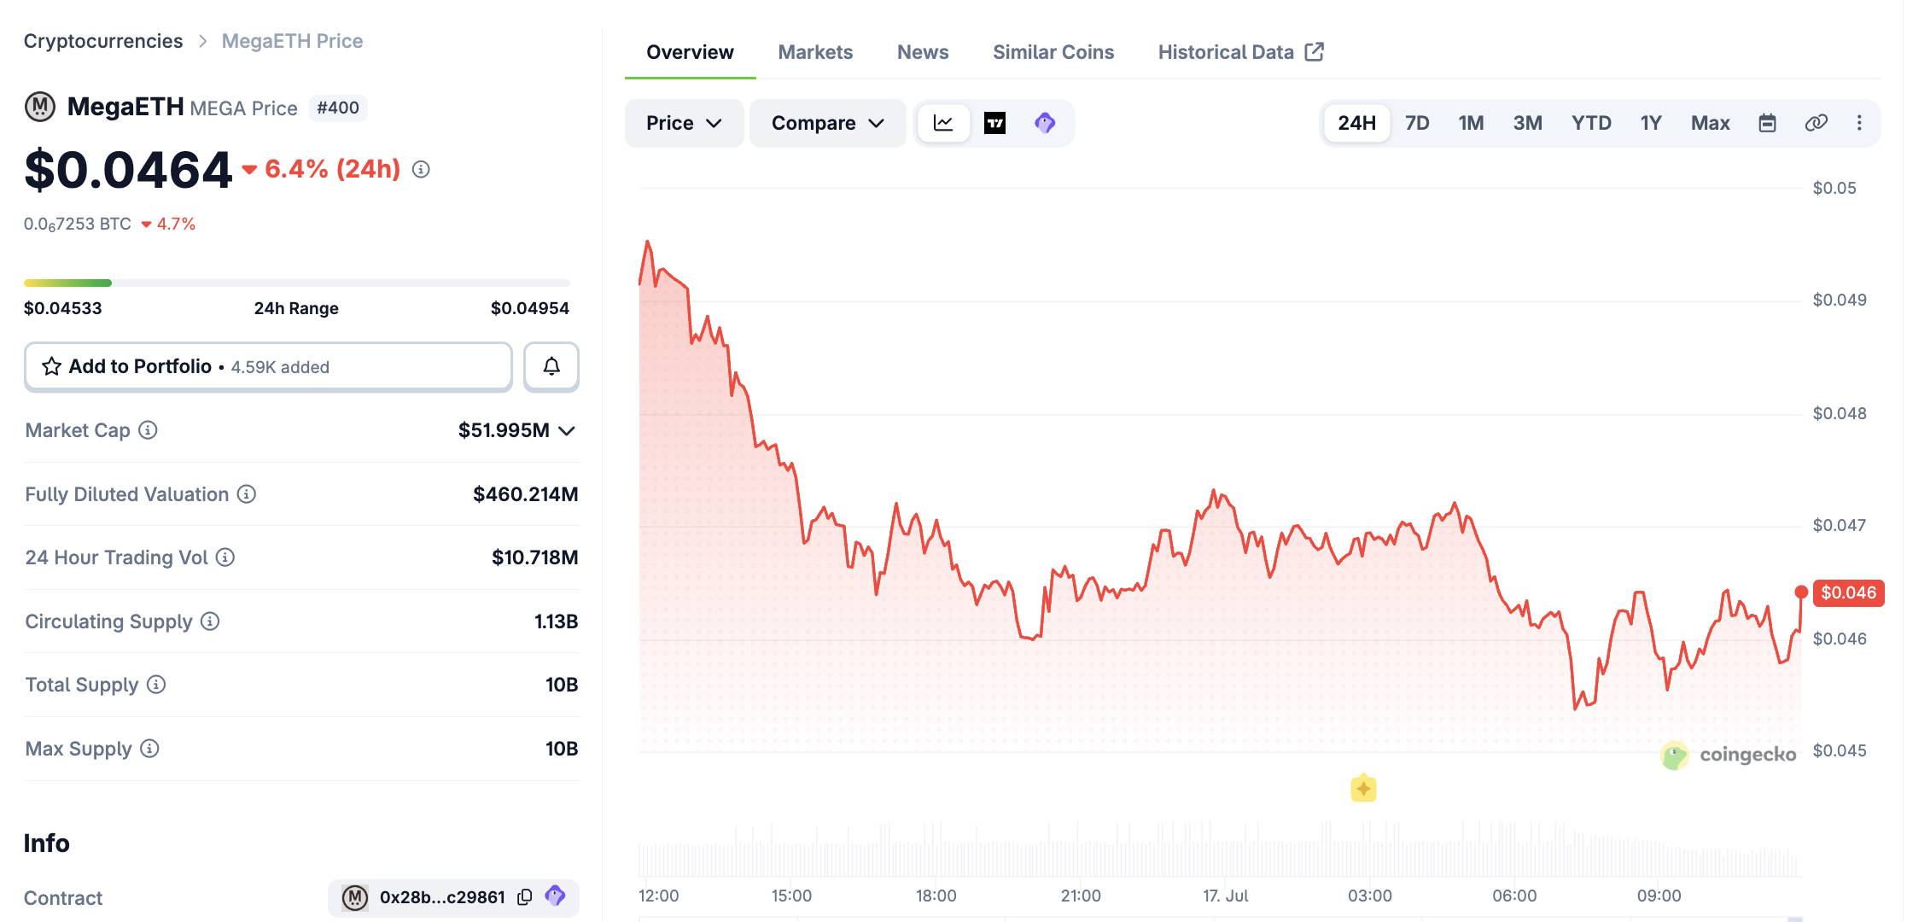Screen dimensions: 1907x922
Task: Open the Price dropdown
Action: (x=684, y=123)
